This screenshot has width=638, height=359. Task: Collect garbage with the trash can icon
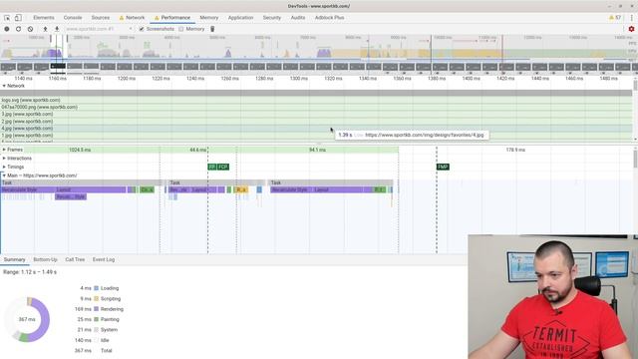(212, 29)
